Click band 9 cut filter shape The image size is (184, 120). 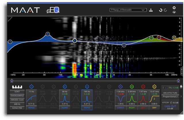tap(120, 99)
